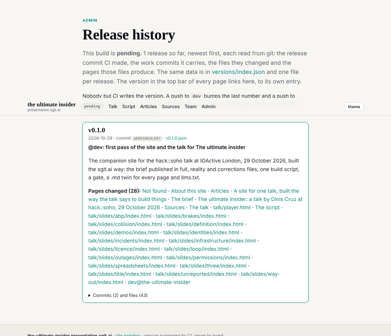Image resolution: width=391 pixels, height=336 pixels.
Task: Open the Not found page link
Action: (154, 191)
